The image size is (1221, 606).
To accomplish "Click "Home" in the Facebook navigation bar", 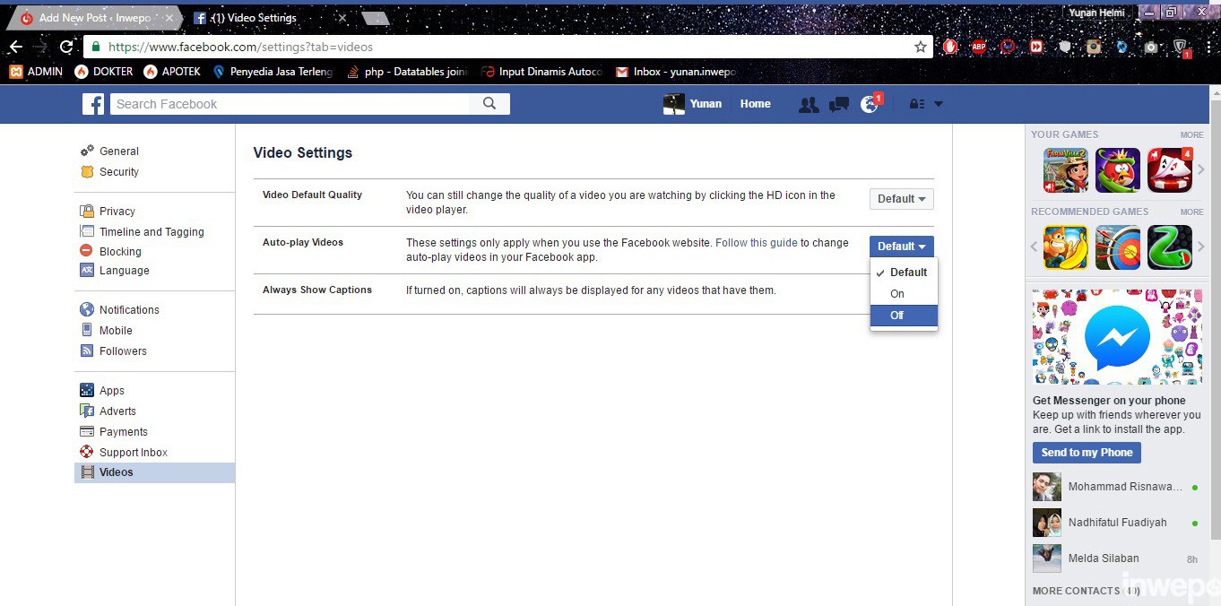I will 755,104.
